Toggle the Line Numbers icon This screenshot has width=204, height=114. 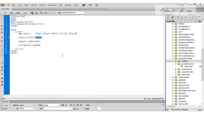pyautogui.click(x=2, y=46)
